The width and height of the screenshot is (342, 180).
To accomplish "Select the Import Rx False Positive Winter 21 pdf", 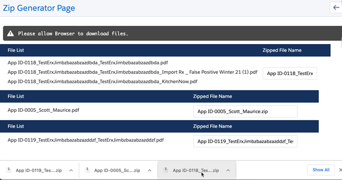I will tap(132, 72).
